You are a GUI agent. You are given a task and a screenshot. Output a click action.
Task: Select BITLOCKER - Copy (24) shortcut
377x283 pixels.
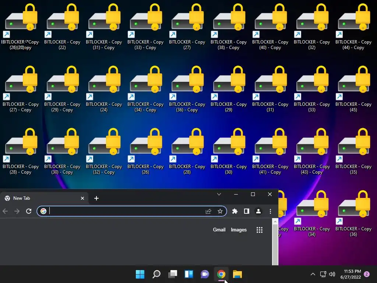104,89
